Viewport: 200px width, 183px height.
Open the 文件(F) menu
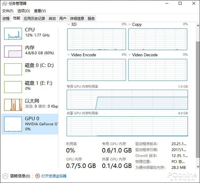click(8, 11)
